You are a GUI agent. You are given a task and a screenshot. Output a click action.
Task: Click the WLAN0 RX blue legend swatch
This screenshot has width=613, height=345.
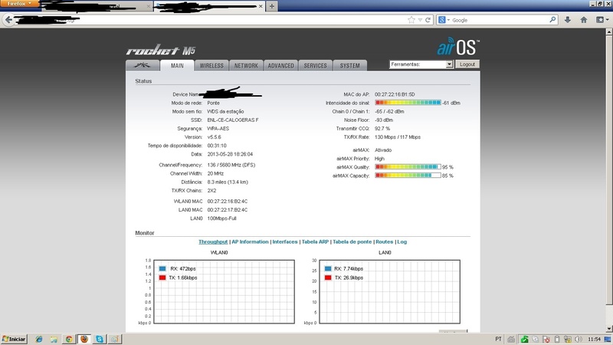162,269
